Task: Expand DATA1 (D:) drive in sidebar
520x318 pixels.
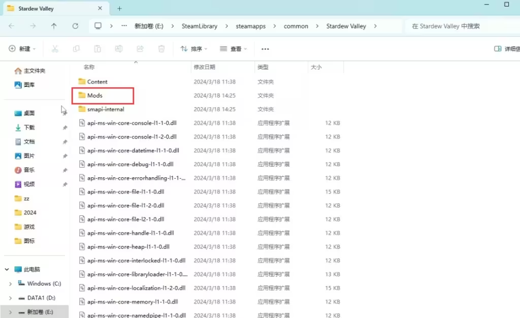Action: click(x=10, y=298)
